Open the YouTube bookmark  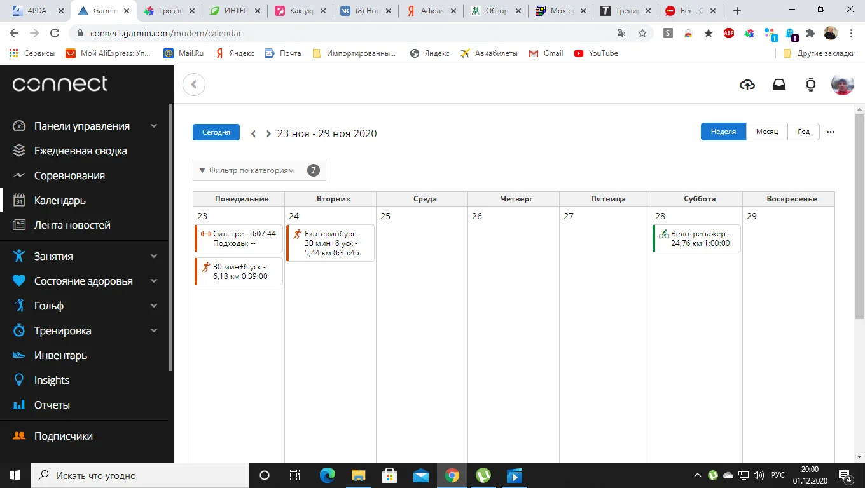tap(596, 53)
